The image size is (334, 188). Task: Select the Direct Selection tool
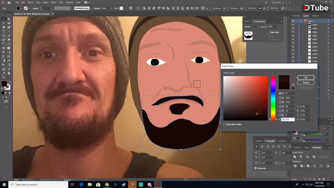pos(9,19)
